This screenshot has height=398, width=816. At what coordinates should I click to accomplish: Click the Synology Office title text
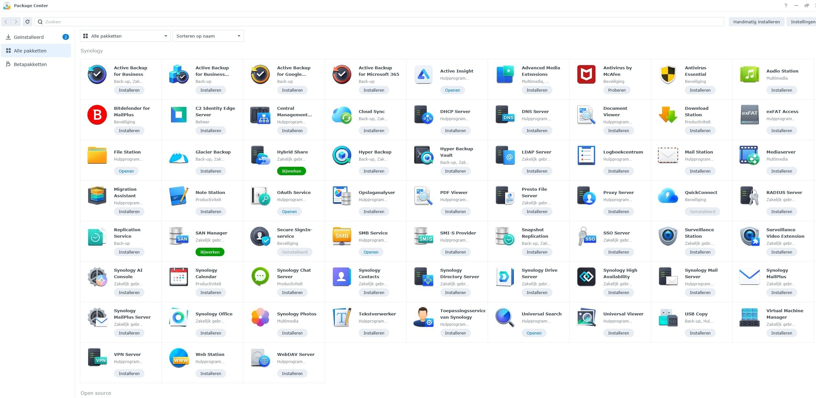[214, 314]
